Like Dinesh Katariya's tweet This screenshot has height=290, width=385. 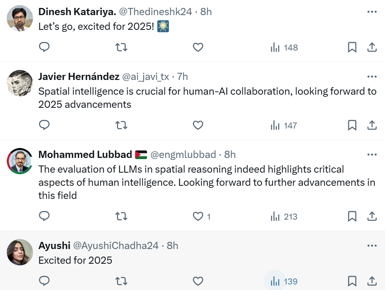click(198, 48)
